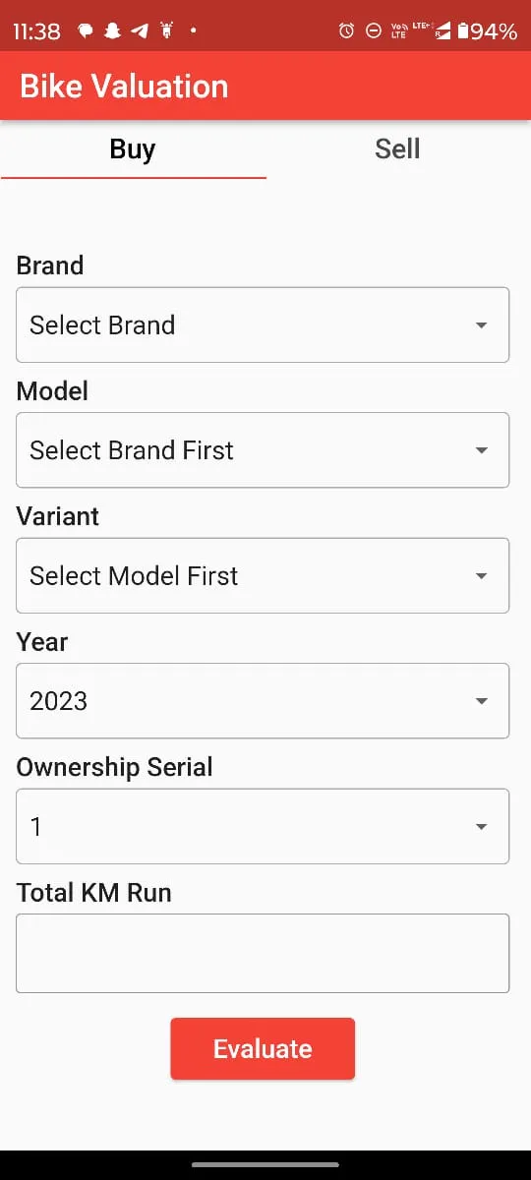Tap the red Evaluate button

click(x=263, y=1048)
